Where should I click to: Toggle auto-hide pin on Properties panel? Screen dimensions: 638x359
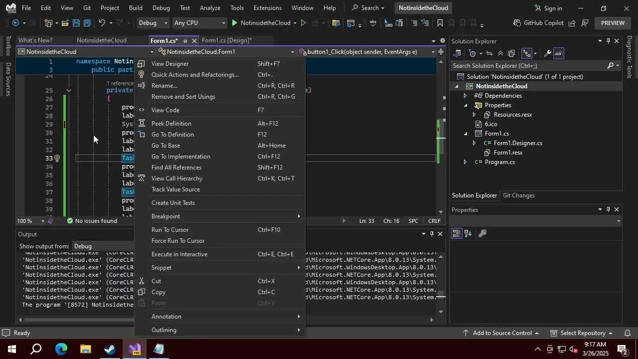click(608, 210)
